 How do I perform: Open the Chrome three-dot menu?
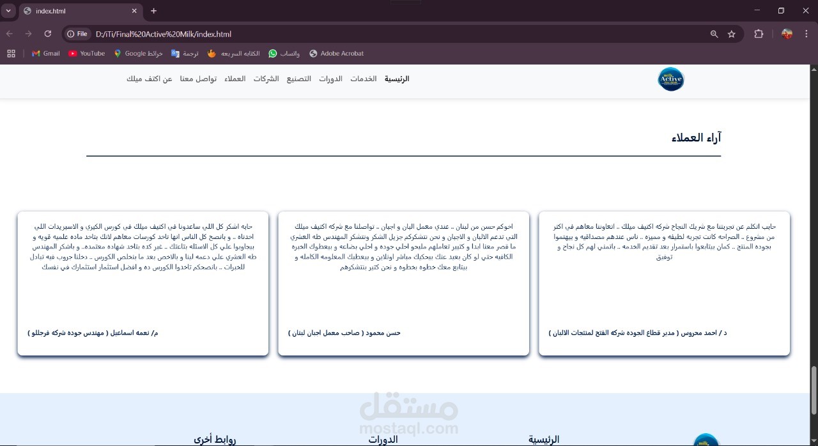(807, 34)
